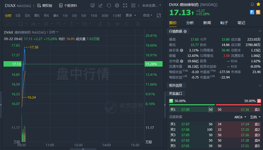Open the 更多 intervals dropdown

tap(131, 15)
